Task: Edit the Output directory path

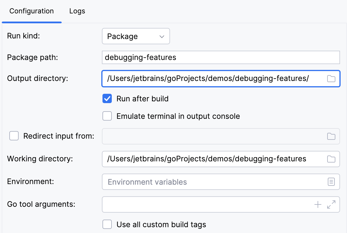Action: 204,79
